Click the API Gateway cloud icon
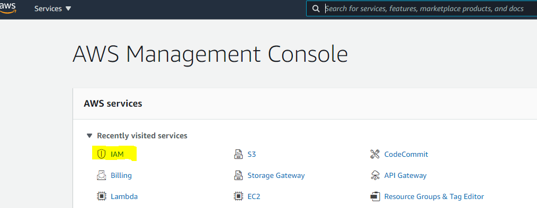 375,176
